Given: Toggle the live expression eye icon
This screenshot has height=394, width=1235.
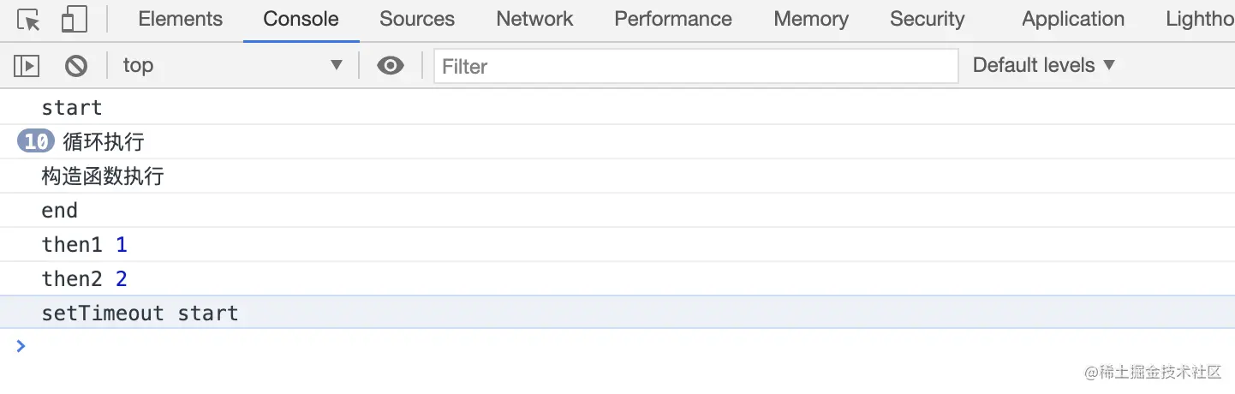Looking at the screenshot, I should [391, 65].
